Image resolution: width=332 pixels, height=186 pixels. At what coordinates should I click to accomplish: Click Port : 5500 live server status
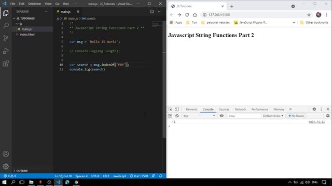[139, 176]
